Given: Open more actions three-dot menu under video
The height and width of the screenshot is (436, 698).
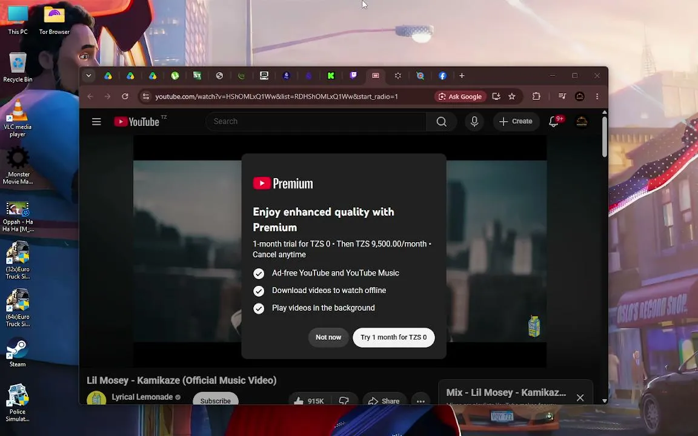Looking at the screenshot, I should coord(420,400).
